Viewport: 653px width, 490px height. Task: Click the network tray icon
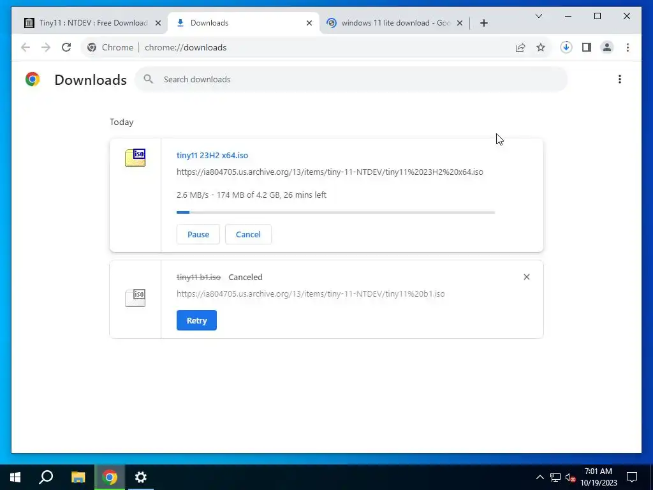pos(555,477)
